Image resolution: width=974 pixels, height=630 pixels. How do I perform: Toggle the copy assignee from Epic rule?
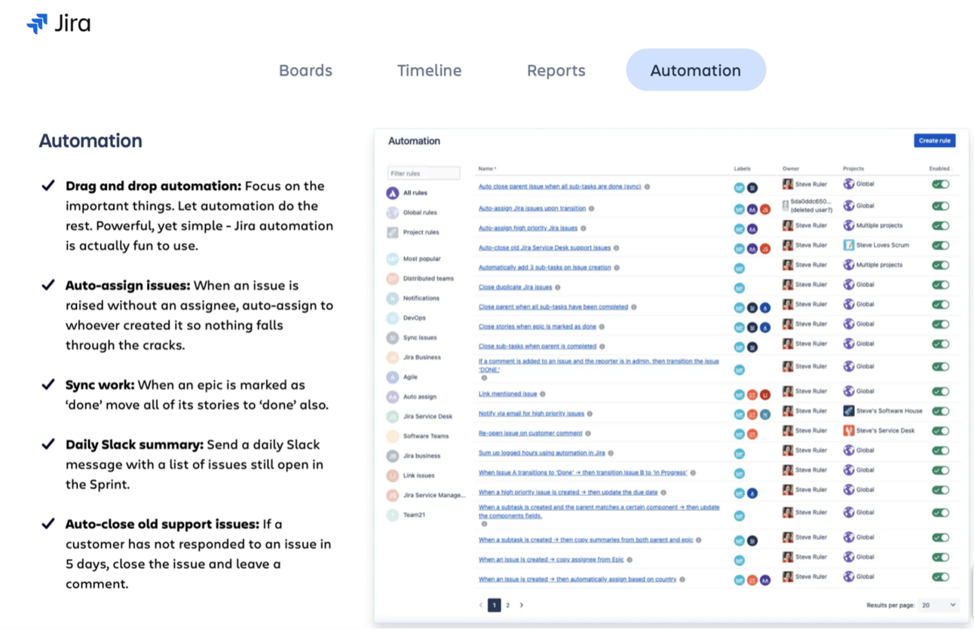tap(940, 557)
